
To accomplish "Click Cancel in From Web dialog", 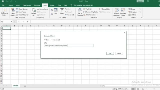I will click(119, 53).
